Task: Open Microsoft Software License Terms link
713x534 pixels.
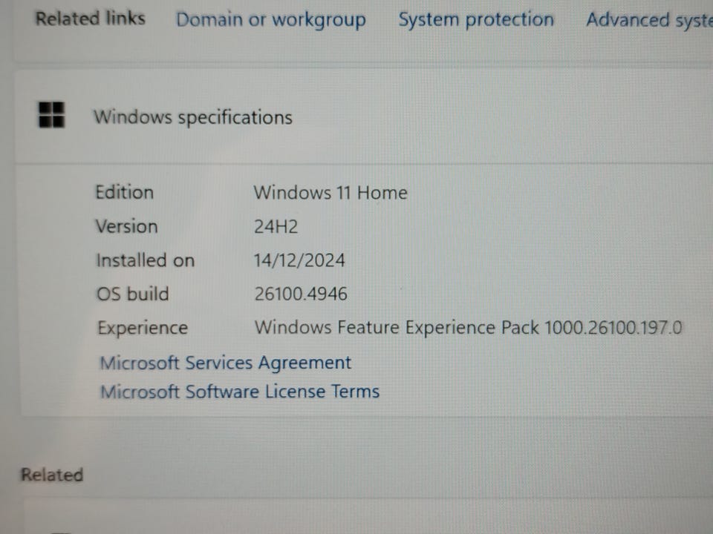Action: coord(240,392)
